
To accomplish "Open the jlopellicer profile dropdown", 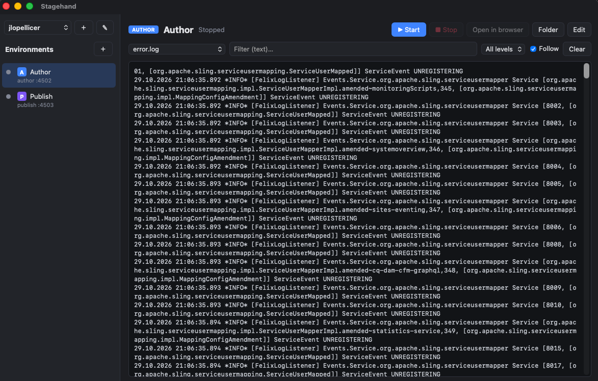I will tap(37, 28).
